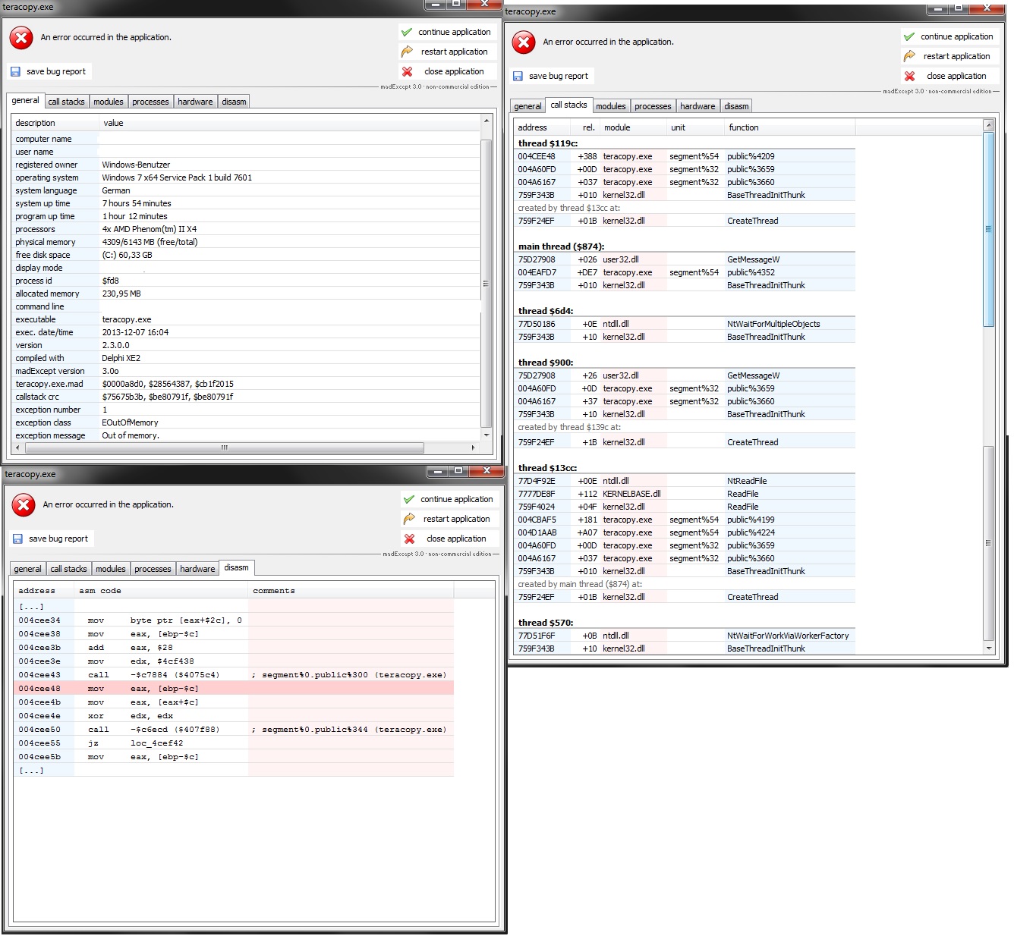This screenshot has width=1014, height=939.
Task: Click the red X close application icon in the top-left window
Action: [407, 71]
